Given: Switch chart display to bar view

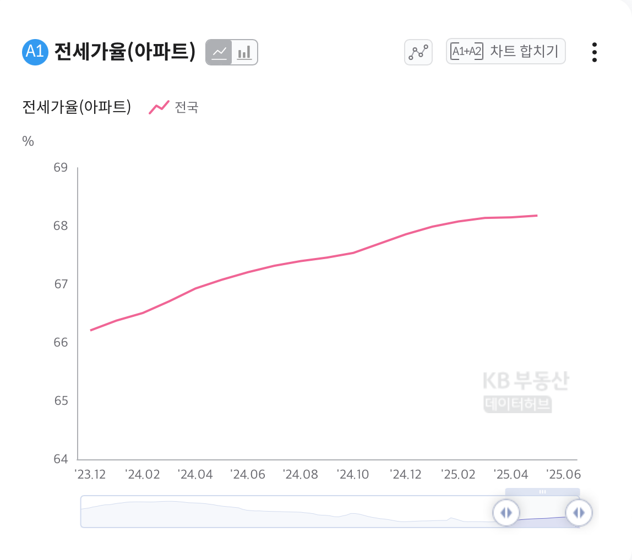Looking at the screenshot, I should (x=244, y=52).
